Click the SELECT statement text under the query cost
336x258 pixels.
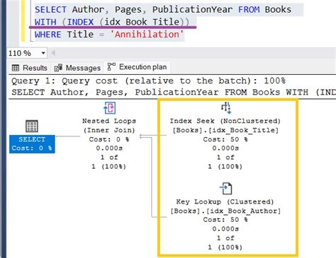pyautogui.click(x=174, y=92)
